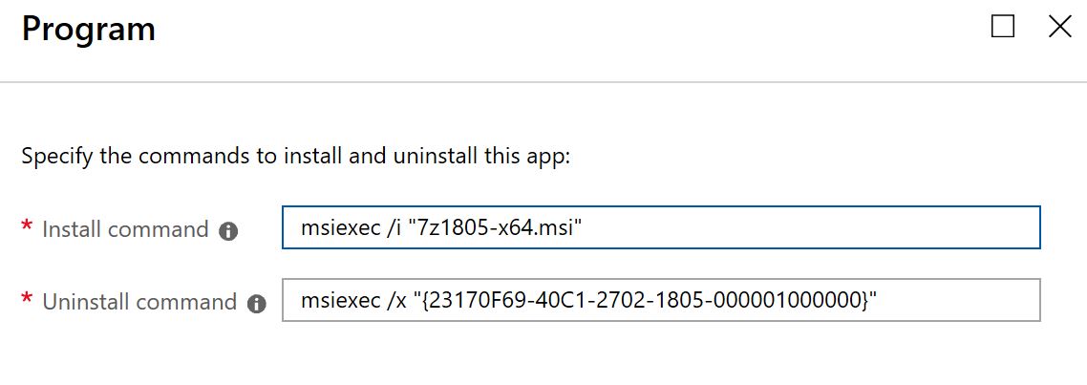
Task: Click the "Specify the commands" instruction text
Action: click(x=295, y=156)
